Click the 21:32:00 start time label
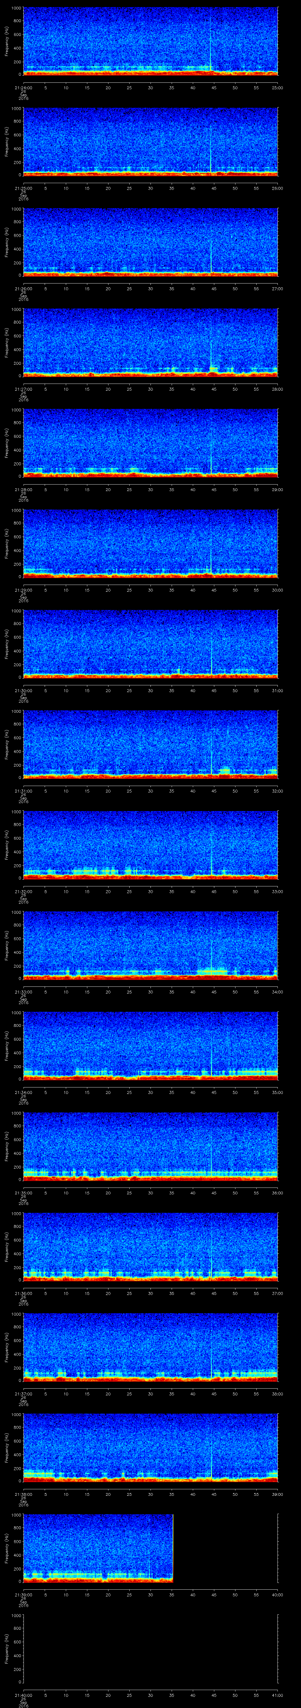Image resolution: width=301 pixels, height=1708 pixels. (x=23, y=891)
